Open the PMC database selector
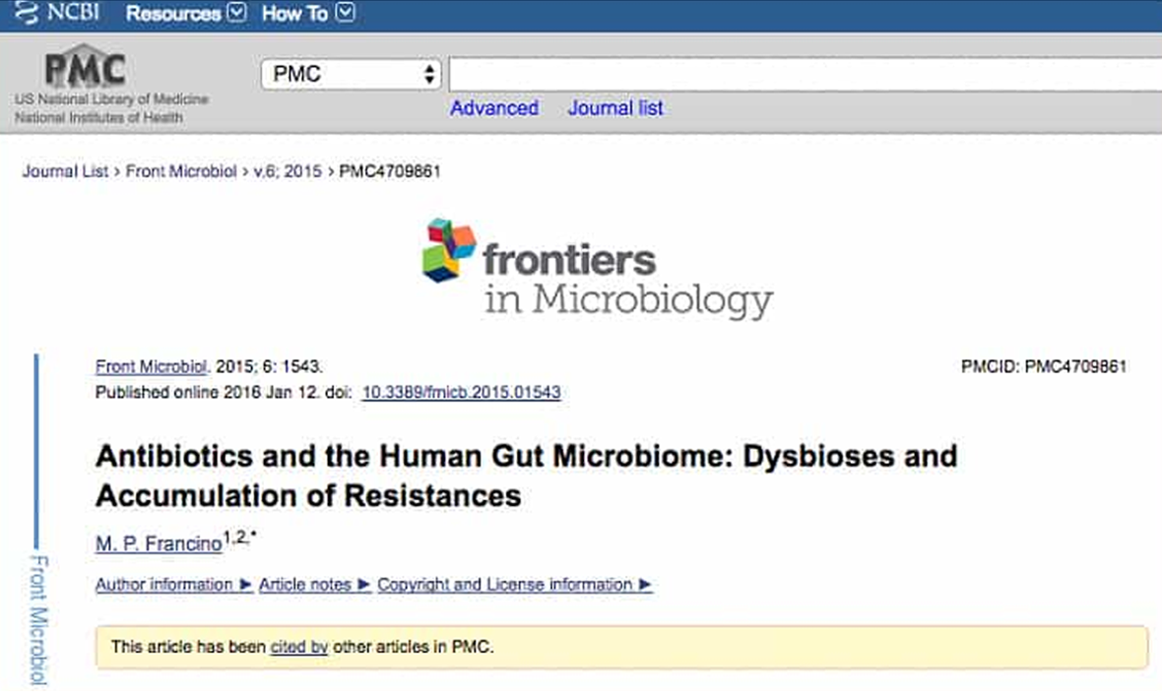Image resolution: width=1162 pixels, height=699 pixels. 350,74
